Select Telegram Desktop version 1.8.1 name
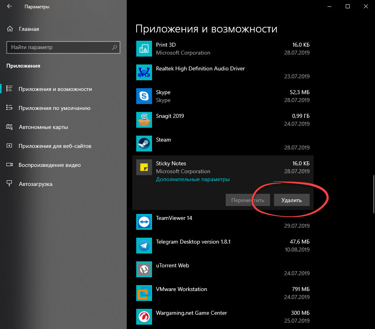This screenshot has height=329, width=375. 193,242
